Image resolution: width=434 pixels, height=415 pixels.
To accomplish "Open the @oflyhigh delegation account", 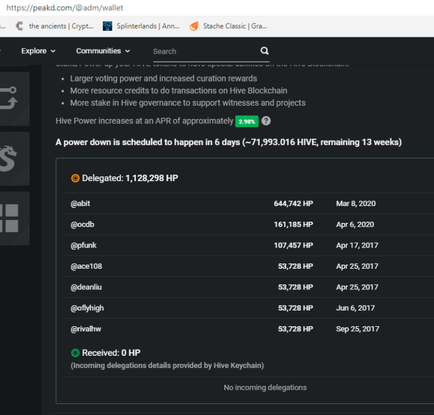I will point(87,308).
